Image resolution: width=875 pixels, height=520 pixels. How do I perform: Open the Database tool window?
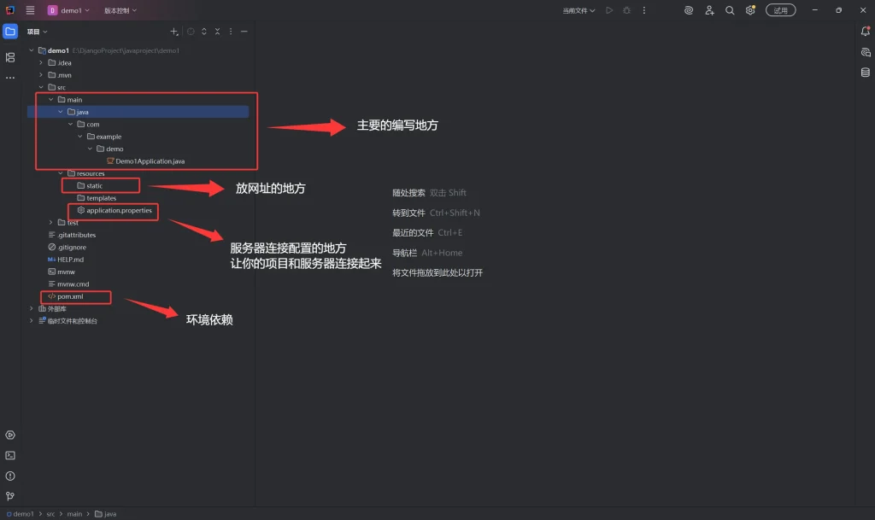[x=865, y=73]
